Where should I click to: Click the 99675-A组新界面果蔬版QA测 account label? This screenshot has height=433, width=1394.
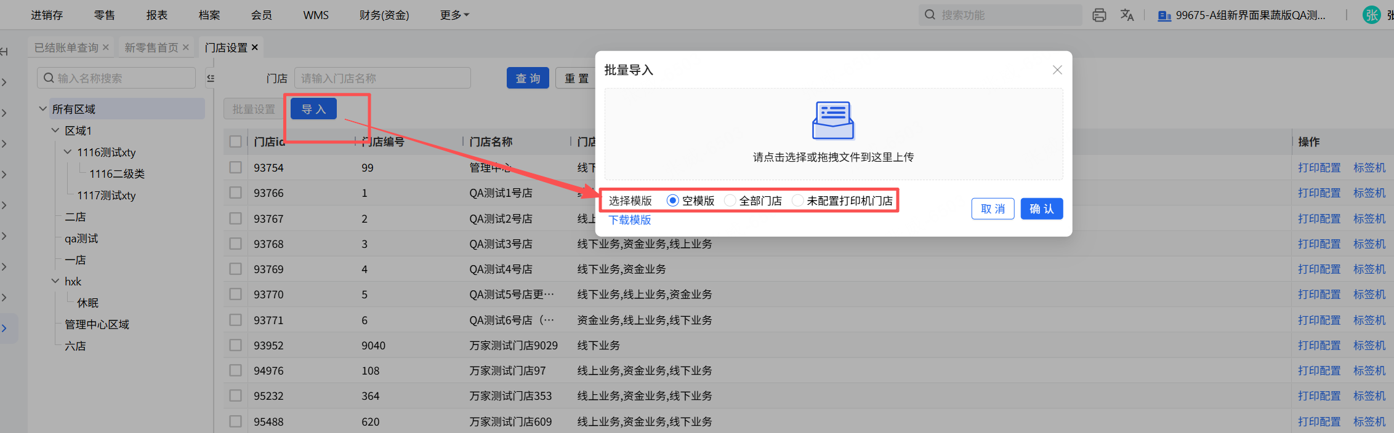[x=1251, y=15]
